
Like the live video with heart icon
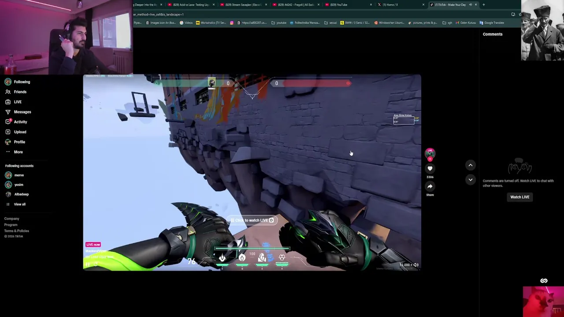click(430, 168)
